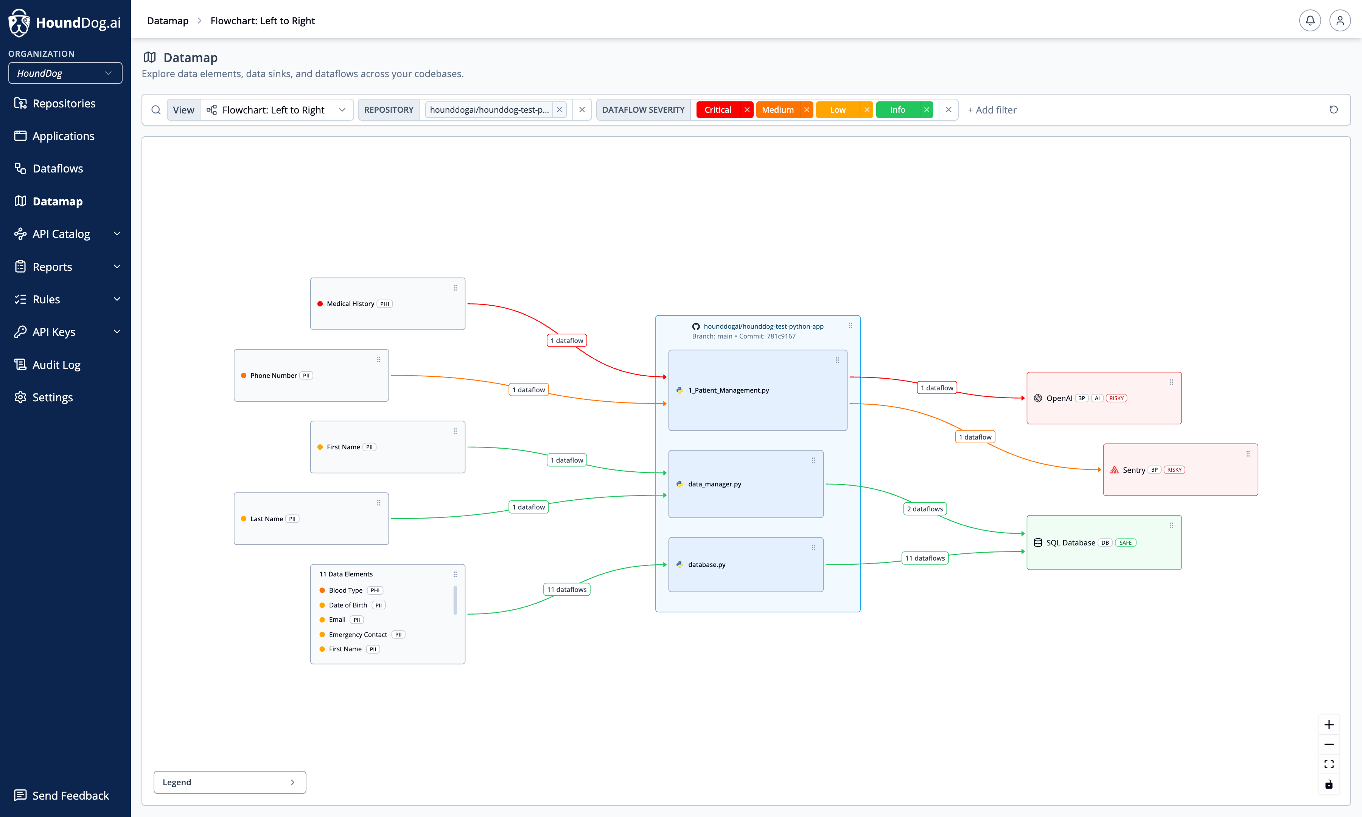Click the OpenAI logo icon
This screenshot has width=1362, height=817.
coord(1038,398)
